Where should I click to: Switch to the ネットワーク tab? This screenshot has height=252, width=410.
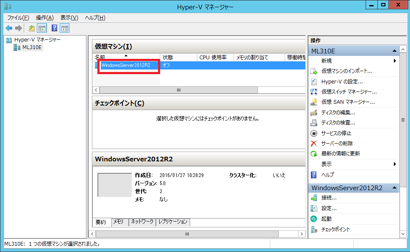tap(142, 222)
